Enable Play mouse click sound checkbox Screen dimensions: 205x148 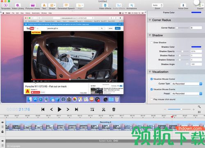152,99
